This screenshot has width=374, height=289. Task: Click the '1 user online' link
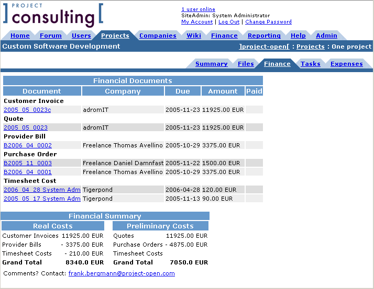[198, 9]
